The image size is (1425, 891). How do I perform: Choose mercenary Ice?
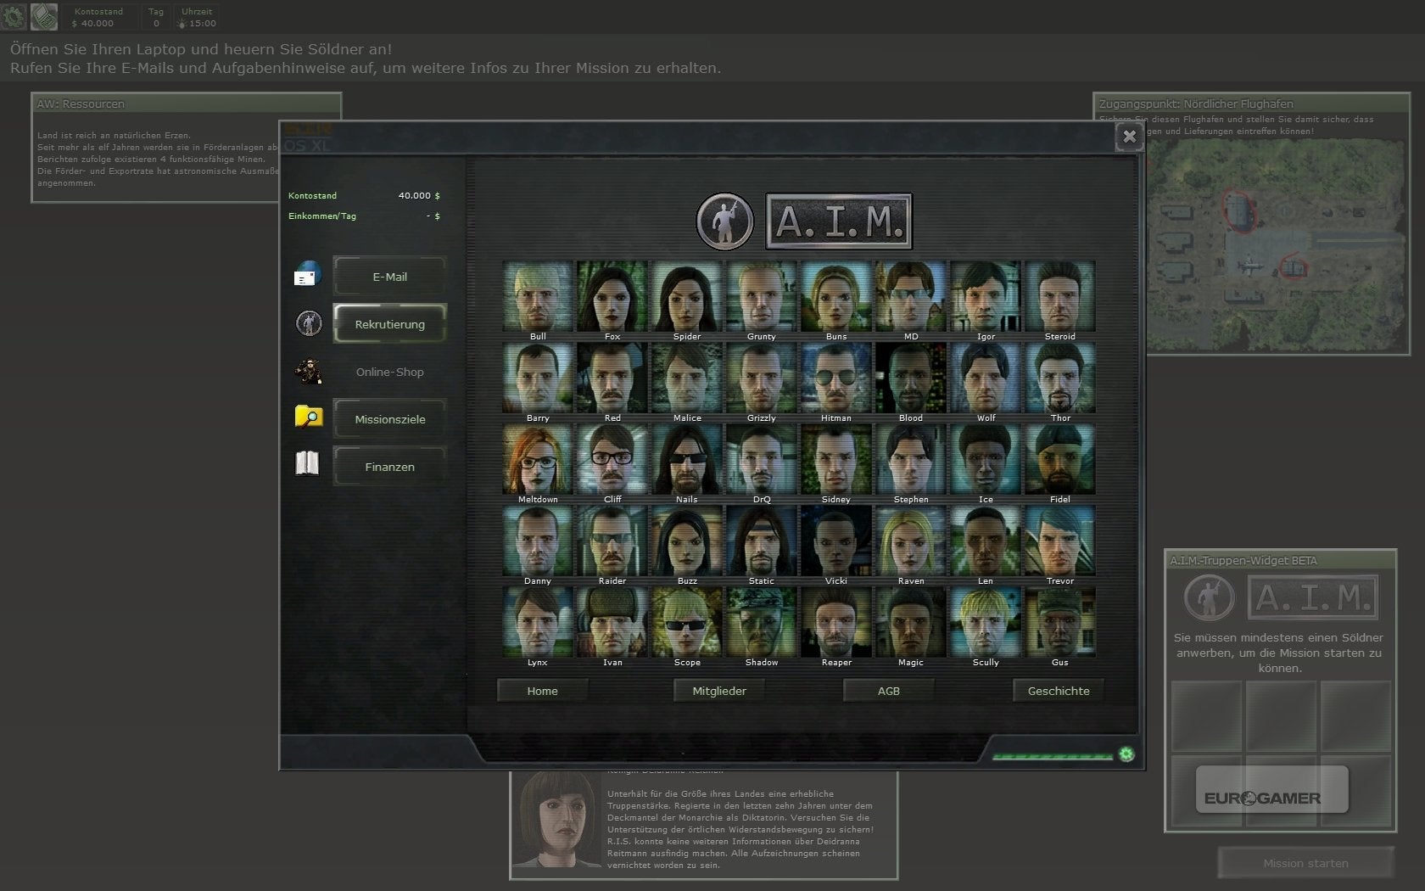coord(986,459)
